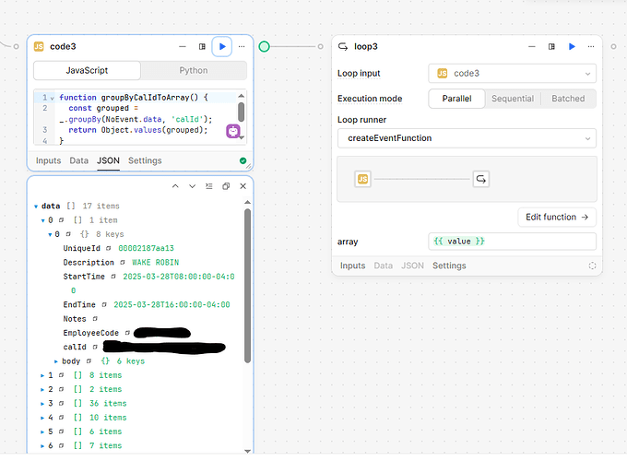Jump to previous item with up chevron in JSON panel
627x461 pixels.
click(x=175, y=186)
